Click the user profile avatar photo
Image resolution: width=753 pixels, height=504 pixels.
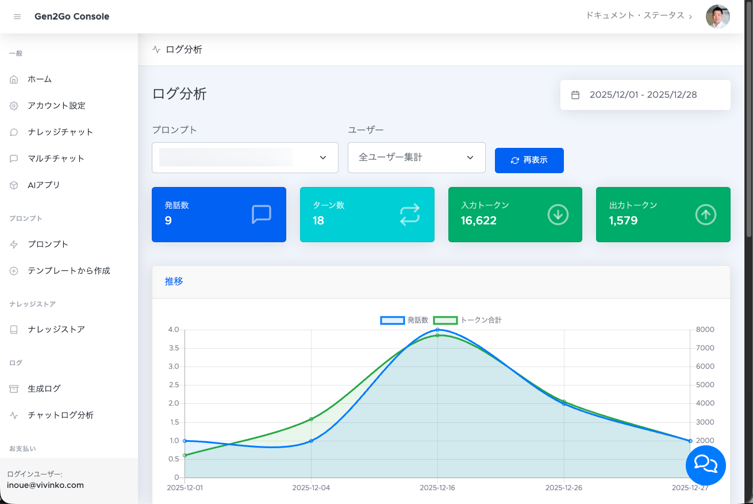pos(717,17)
